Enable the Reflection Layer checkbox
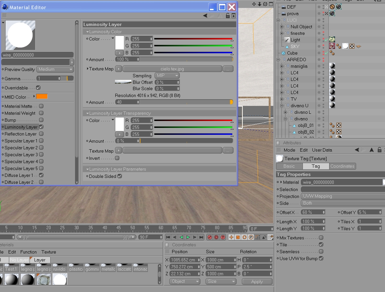 (41, 134)
